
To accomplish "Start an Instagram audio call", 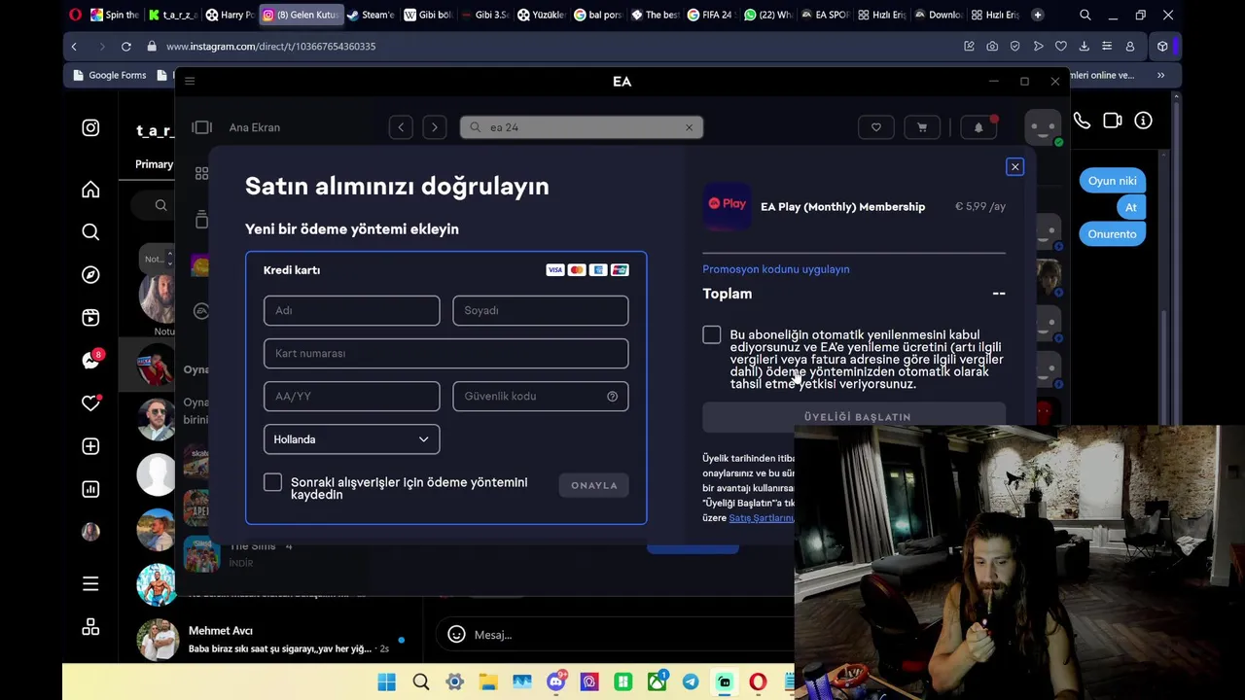I will 1082,121.
